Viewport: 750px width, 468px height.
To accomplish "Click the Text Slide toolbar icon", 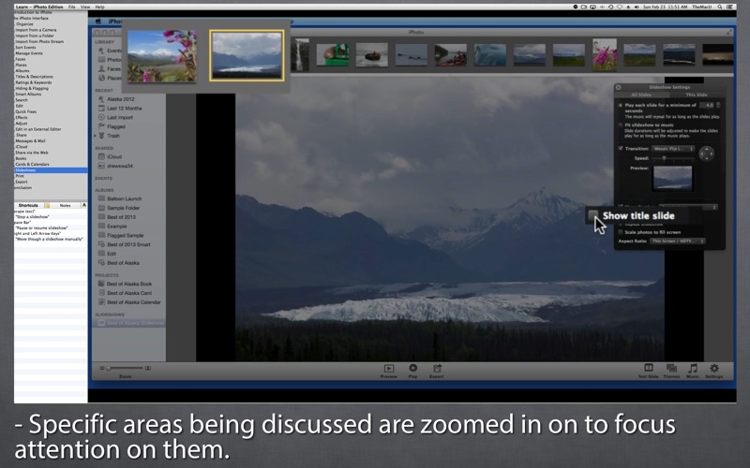I will pyautogui.click(x=649, y=368).
